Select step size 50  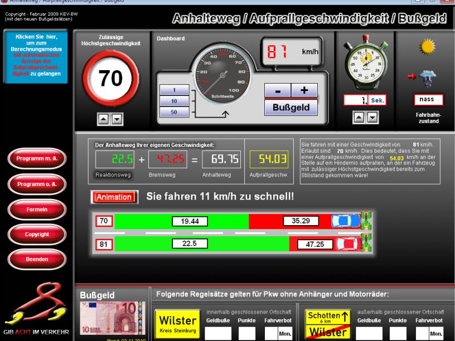pos(174,112)
